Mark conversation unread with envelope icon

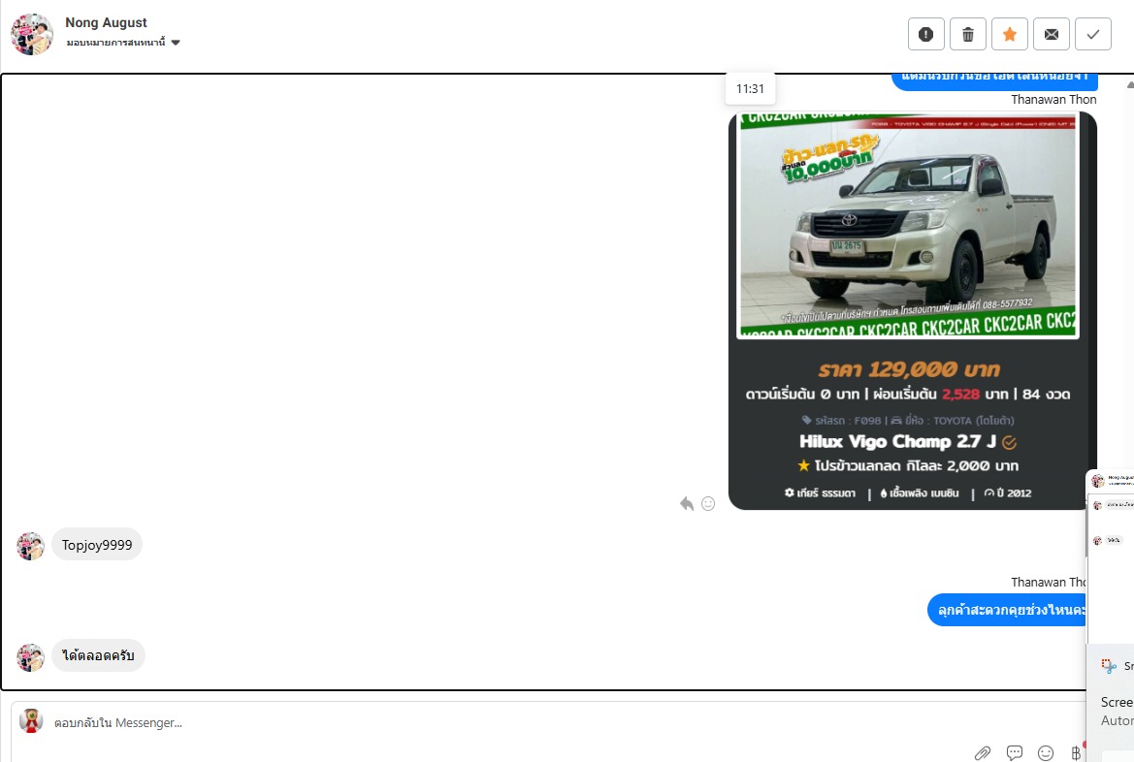point(1052,34)
